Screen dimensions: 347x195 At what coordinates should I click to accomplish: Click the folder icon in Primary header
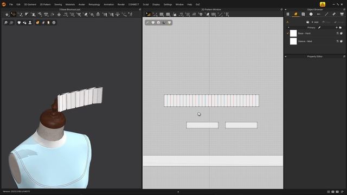(340, 28)
